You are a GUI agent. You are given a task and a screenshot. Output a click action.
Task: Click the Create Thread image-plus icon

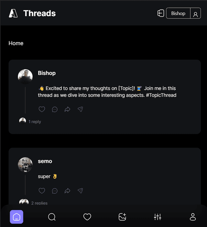[x=122, y=217]
